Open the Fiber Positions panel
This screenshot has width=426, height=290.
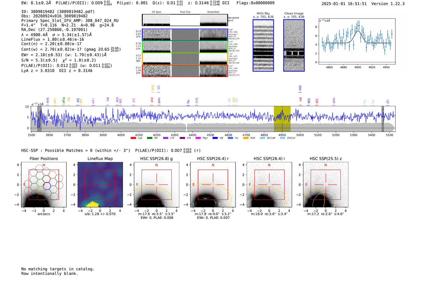pos(44,185)
